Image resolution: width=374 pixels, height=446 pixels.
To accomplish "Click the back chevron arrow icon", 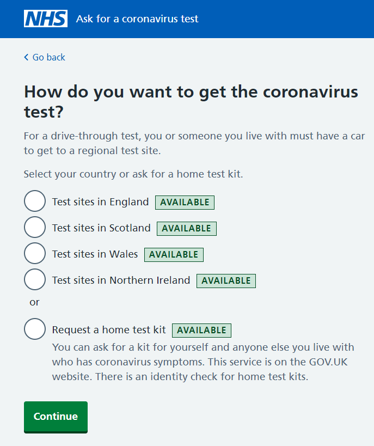I will pyautogui.click(x=26, y=57).
